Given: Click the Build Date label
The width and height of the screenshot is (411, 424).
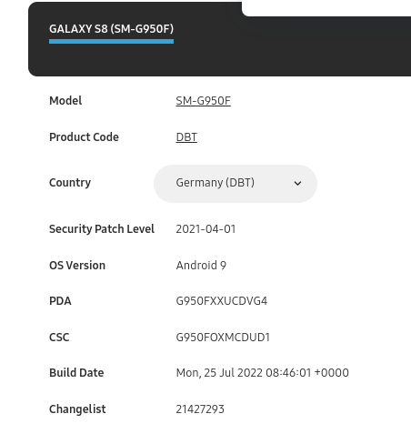Looking at the screenshot, I should [76, 373].
